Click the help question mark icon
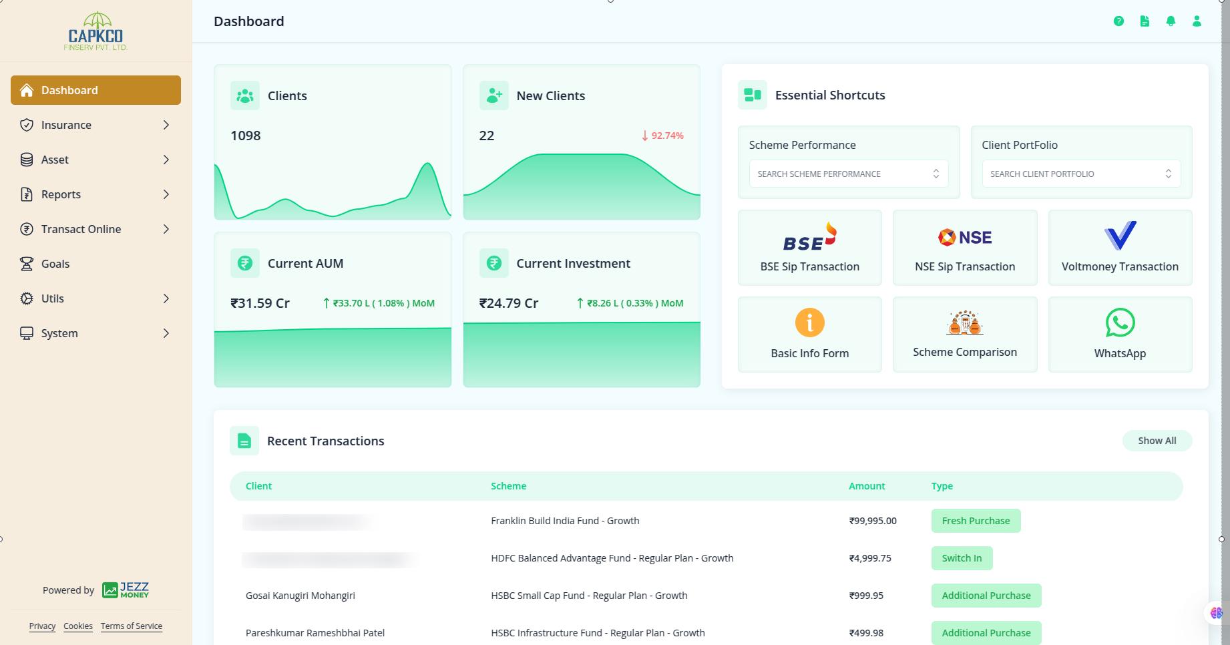Screen dimensions: 1230x645 pos(1118,21)
